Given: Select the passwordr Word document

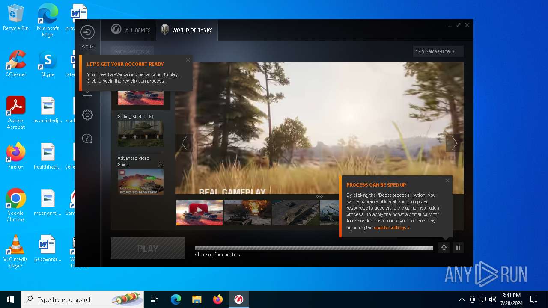Looking at the screenshot, I should coord(48,249).
